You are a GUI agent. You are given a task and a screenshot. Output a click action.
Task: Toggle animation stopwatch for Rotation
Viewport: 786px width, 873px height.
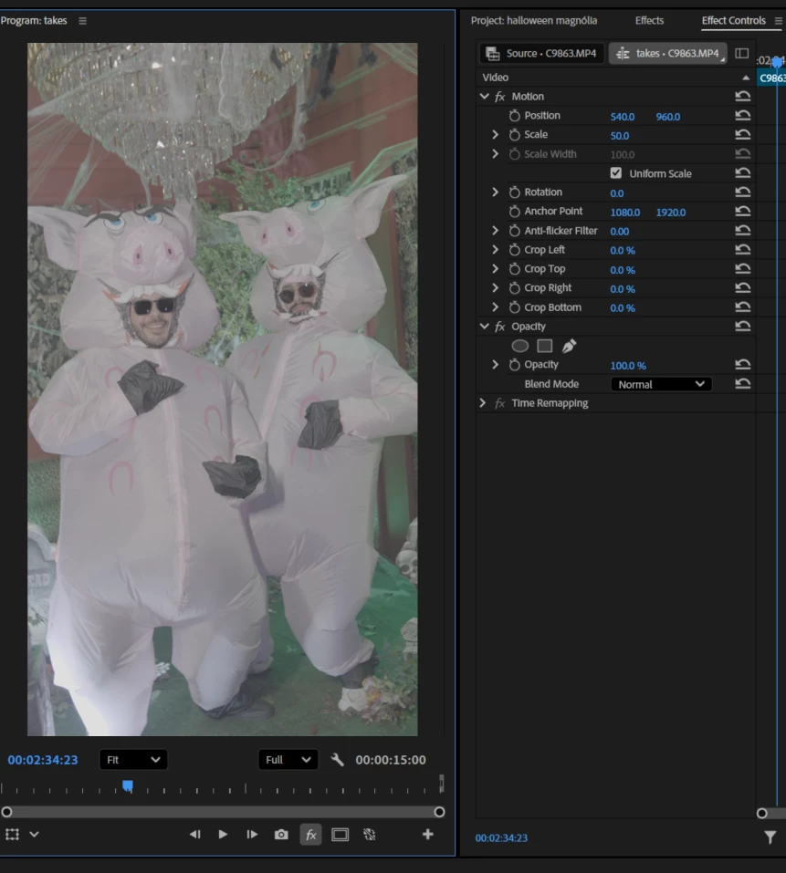pos(514,192)
